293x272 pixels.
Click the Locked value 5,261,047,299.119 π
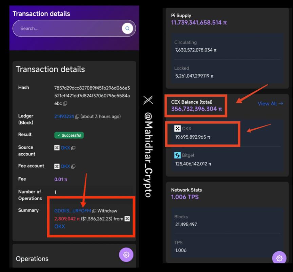194,76
